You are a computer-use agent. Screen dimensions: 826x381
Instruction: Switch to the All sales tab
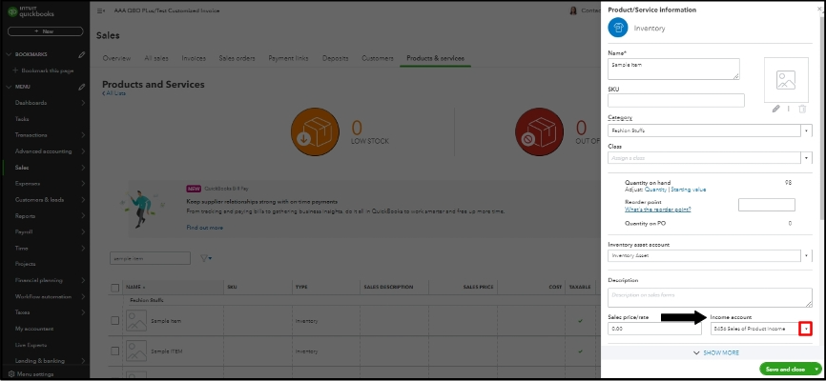[x=156, y=58]
